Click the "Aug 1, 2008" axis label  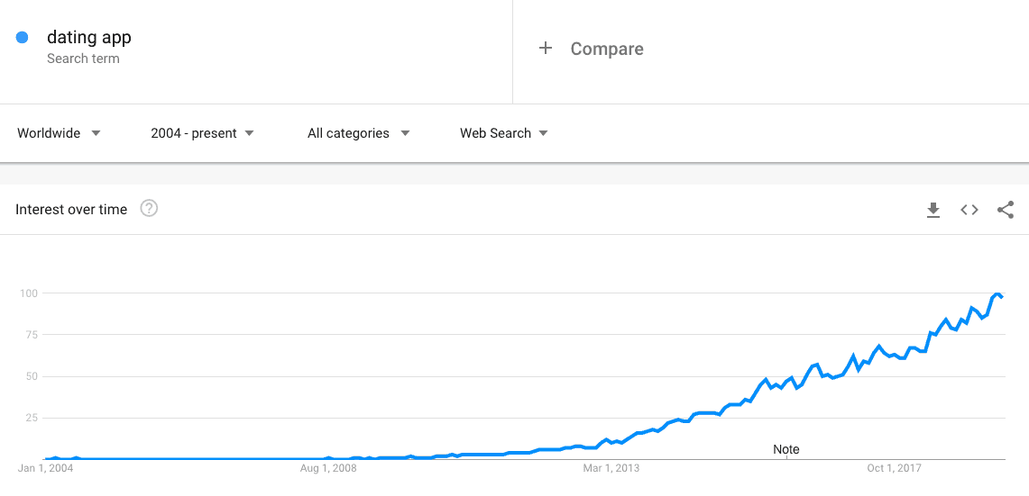coord(328,468)
